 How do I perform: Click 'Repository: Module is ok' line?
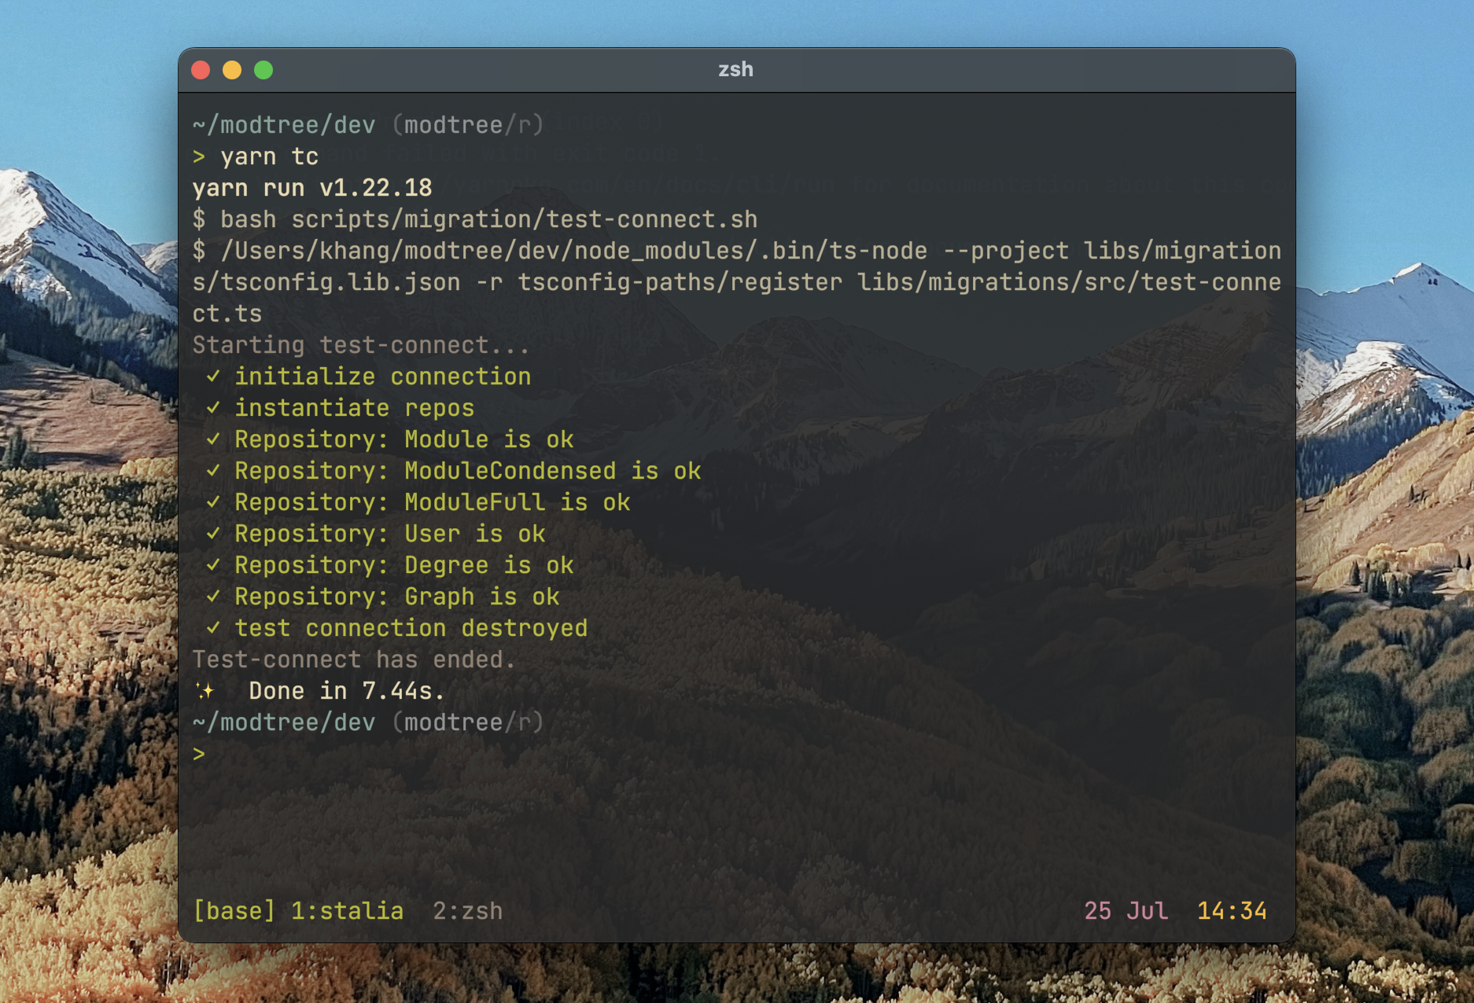(404, 439)
